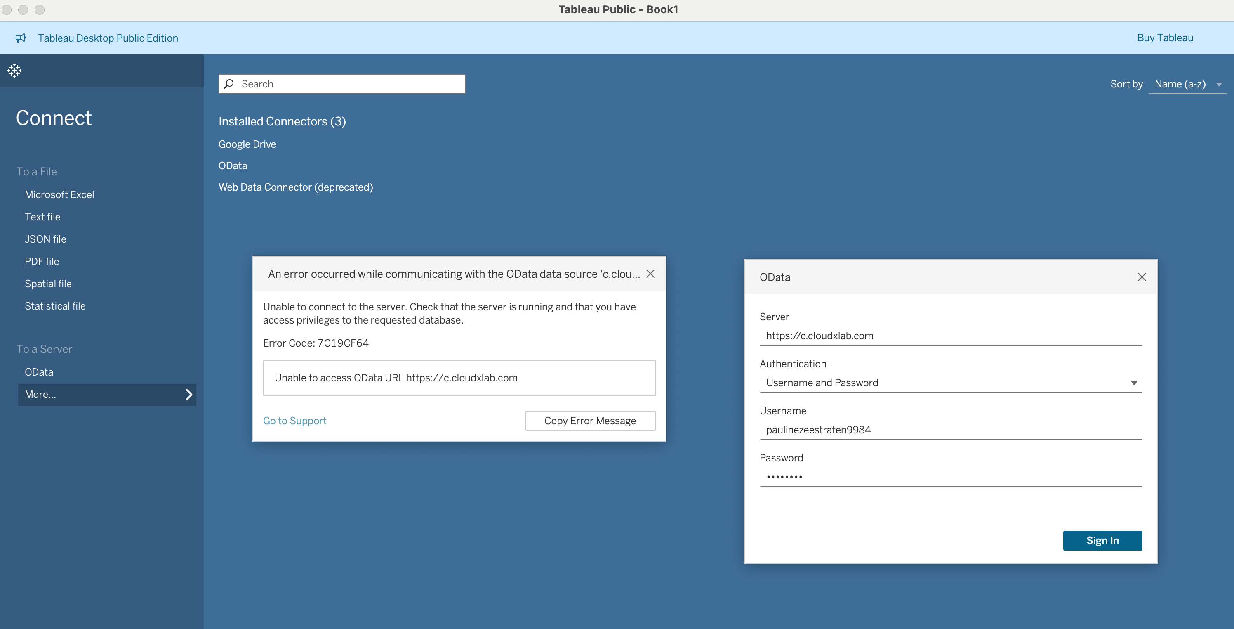1234x629 pixels.
Task: Close the OData sign-in dialog
Action: (1142, 277)
